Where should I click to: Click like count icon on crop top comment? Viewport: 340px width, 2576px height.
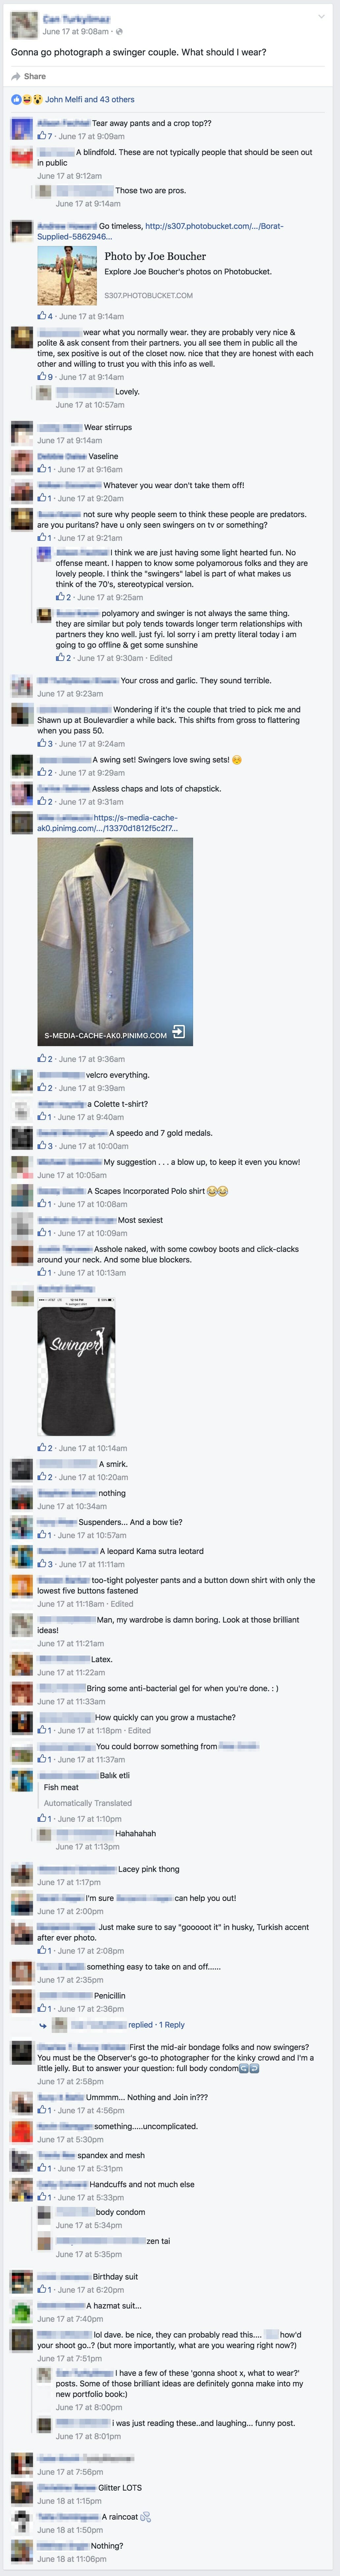(42, 136)
